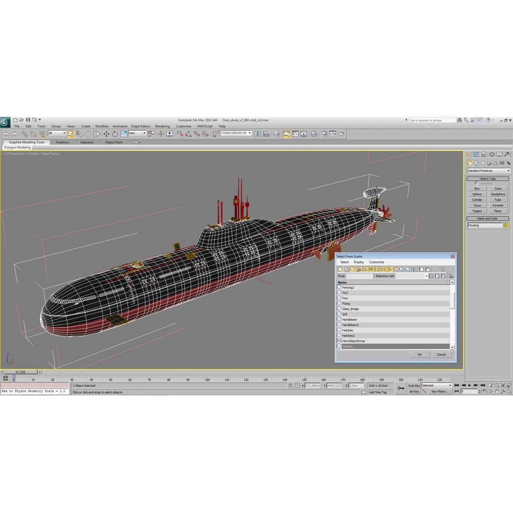Open the Display panel tab icon
513x513 pixels.
(x=499, y=154)
